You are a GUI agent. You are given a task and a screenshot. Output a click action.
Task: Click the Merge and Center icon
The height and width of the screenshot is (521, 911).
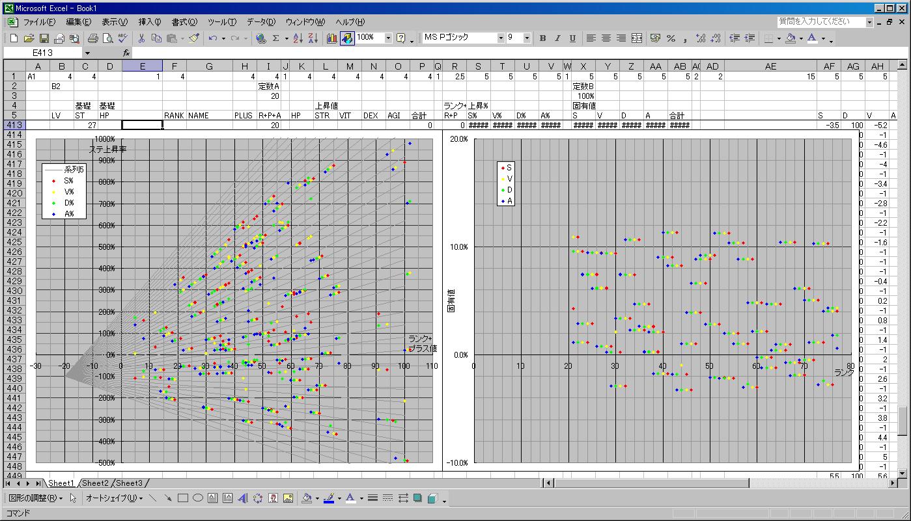point(637,38)
